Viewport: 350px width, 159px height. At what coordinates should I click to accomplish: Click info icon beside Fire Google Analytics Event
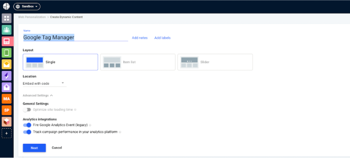tap(90, 125)
